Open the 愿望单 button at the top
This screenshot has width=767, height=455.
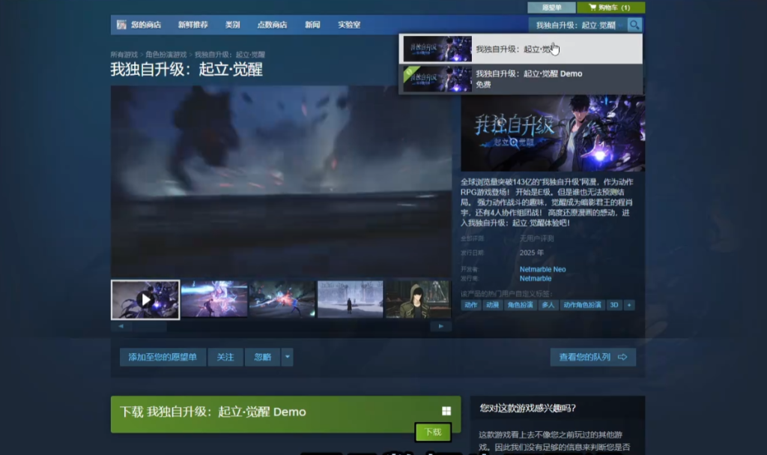click(551, 7)
